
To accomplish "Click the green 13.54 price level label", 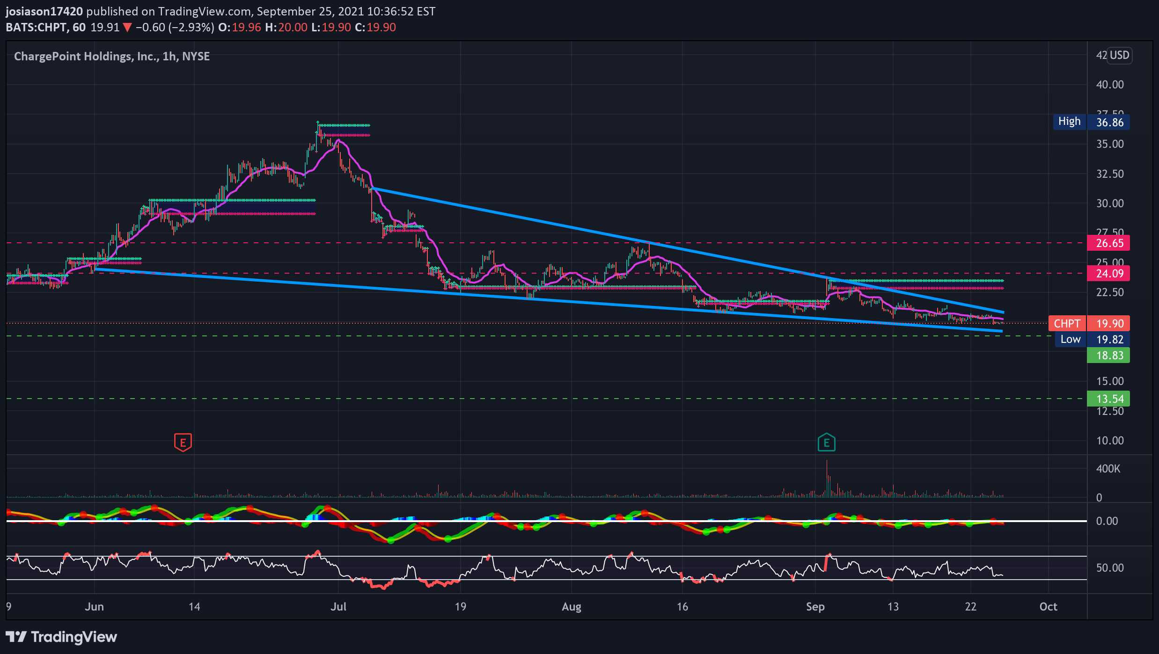I will click(1108, 399).
